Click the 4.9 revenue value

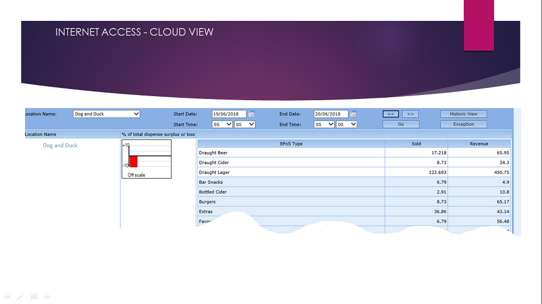505,182
